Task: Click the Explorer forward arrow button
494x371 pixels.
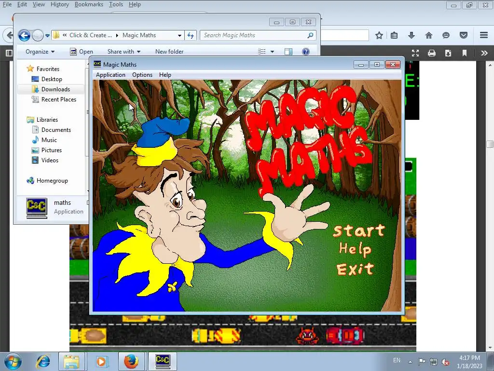Action: (x=38, y=35)
